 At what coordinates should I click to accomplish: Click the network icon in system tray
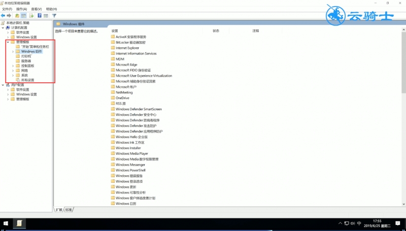pos(347,223)
